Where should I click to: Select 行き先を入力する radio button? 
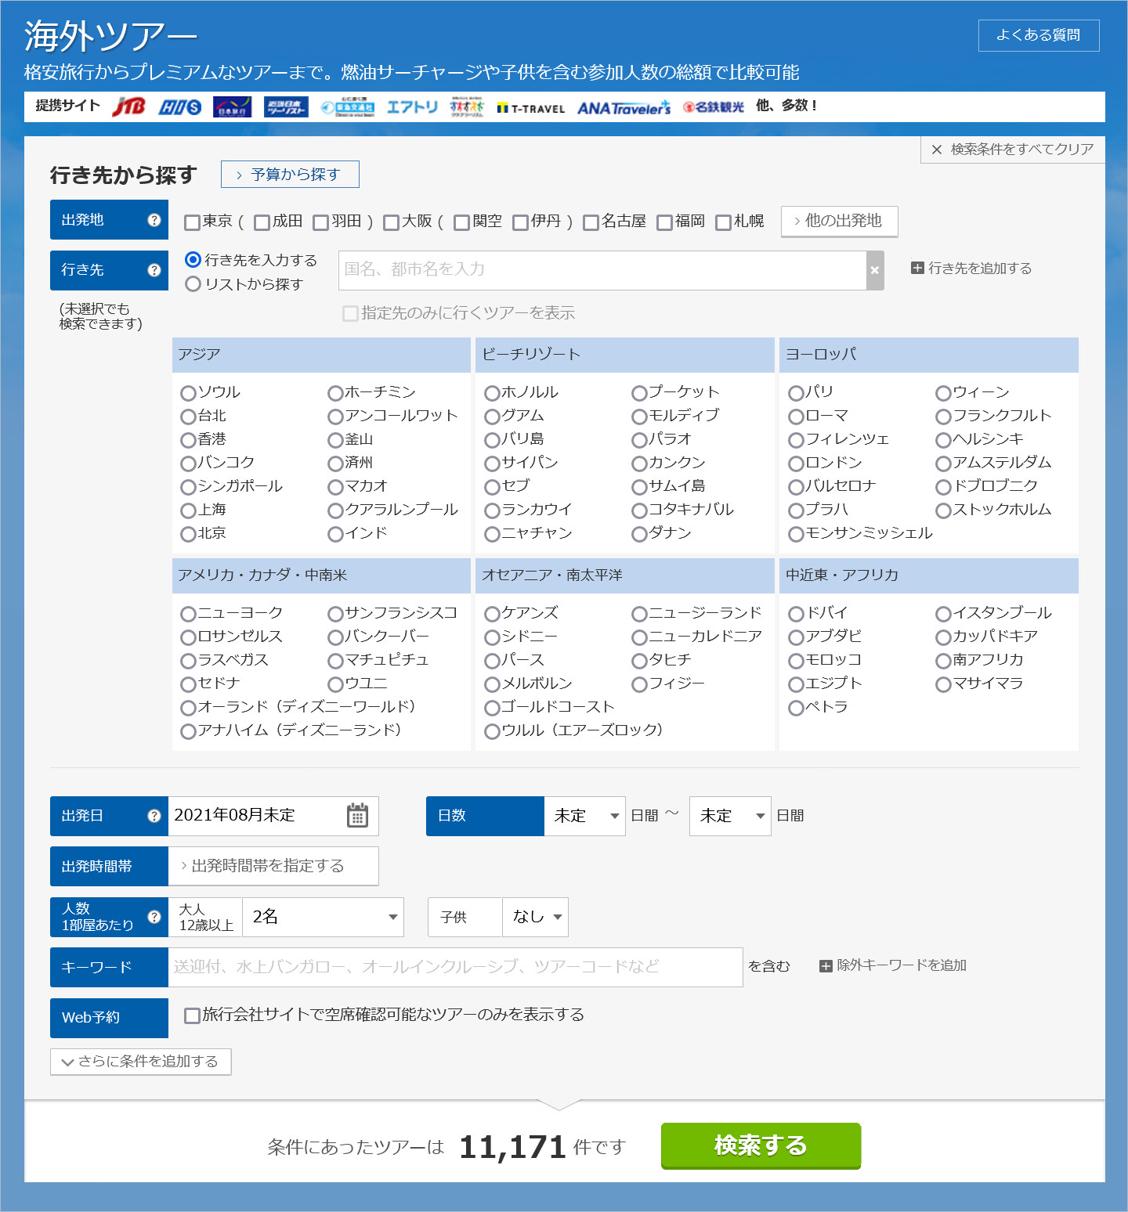point(193,259)
